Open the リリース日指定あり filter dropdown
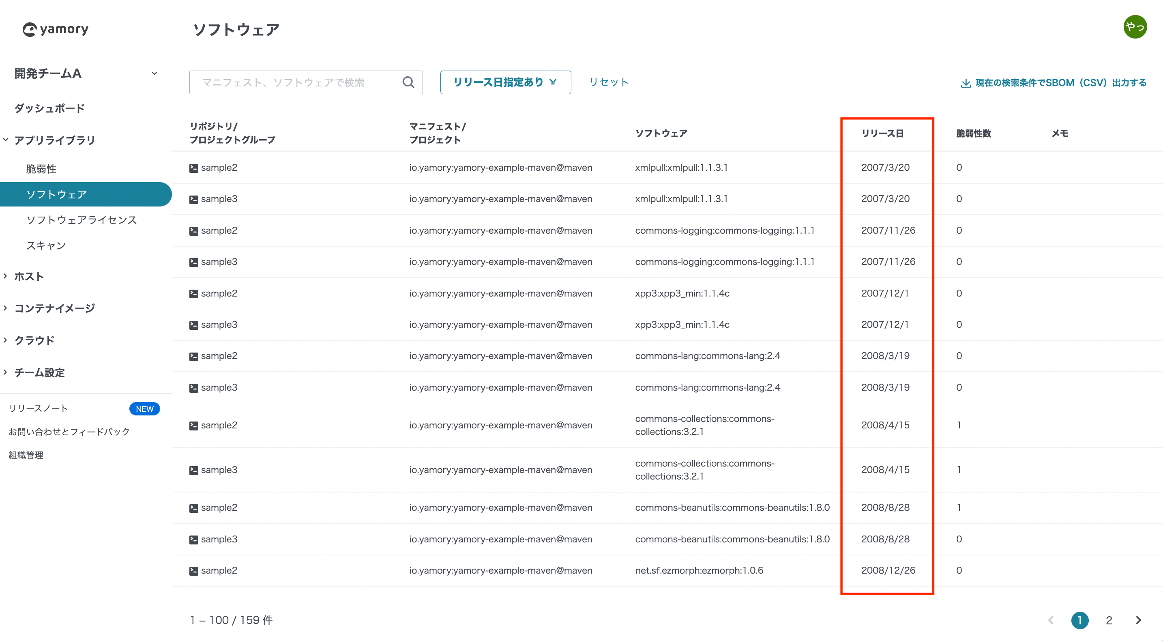1163x641 pixels. click(505, 82)
